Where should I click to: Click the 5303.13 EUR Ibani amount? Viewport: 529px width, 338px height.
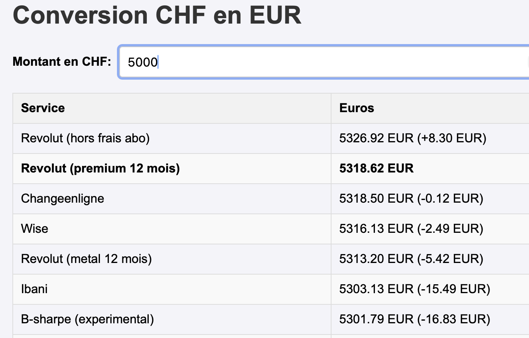(415, 289)
